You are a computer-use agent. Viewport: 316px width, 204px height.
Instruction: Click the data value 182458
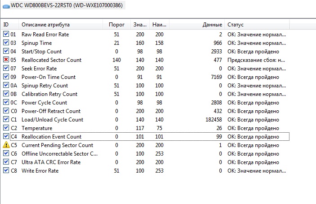(x=212, y=120)
